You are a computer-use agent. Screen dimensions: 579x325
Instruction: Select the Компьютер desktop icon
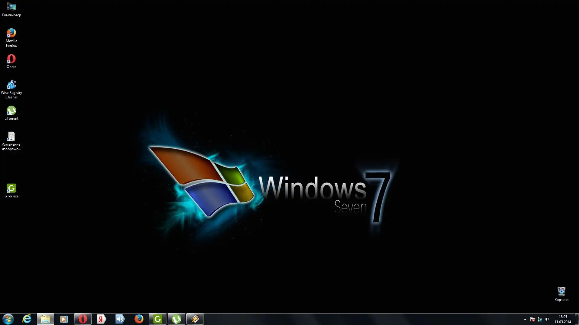11,7
